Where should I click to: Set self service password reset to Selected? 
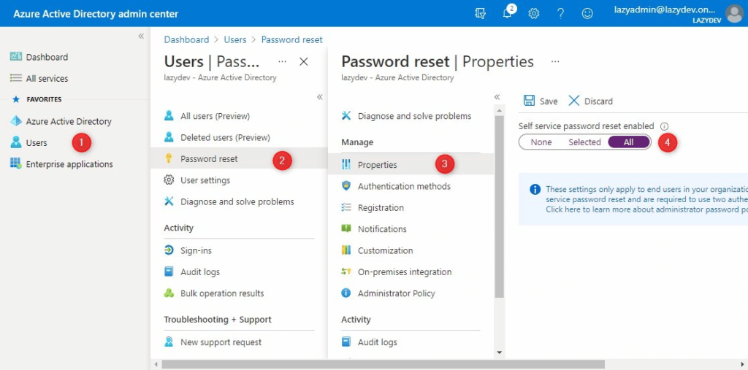(x=584, y=142)
